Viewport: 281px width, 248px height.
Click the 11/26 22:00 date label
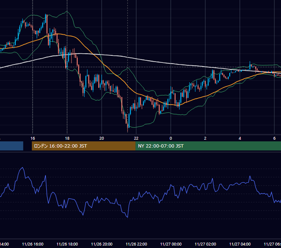136,244
